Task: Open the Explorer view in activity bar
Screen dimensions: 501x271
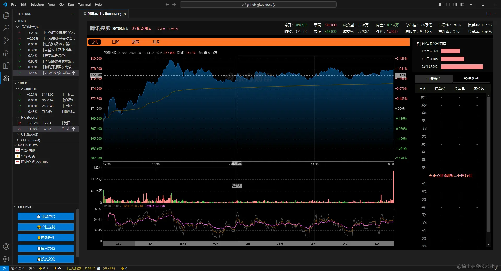Action: pyautogui.click(x=6, y=15)
